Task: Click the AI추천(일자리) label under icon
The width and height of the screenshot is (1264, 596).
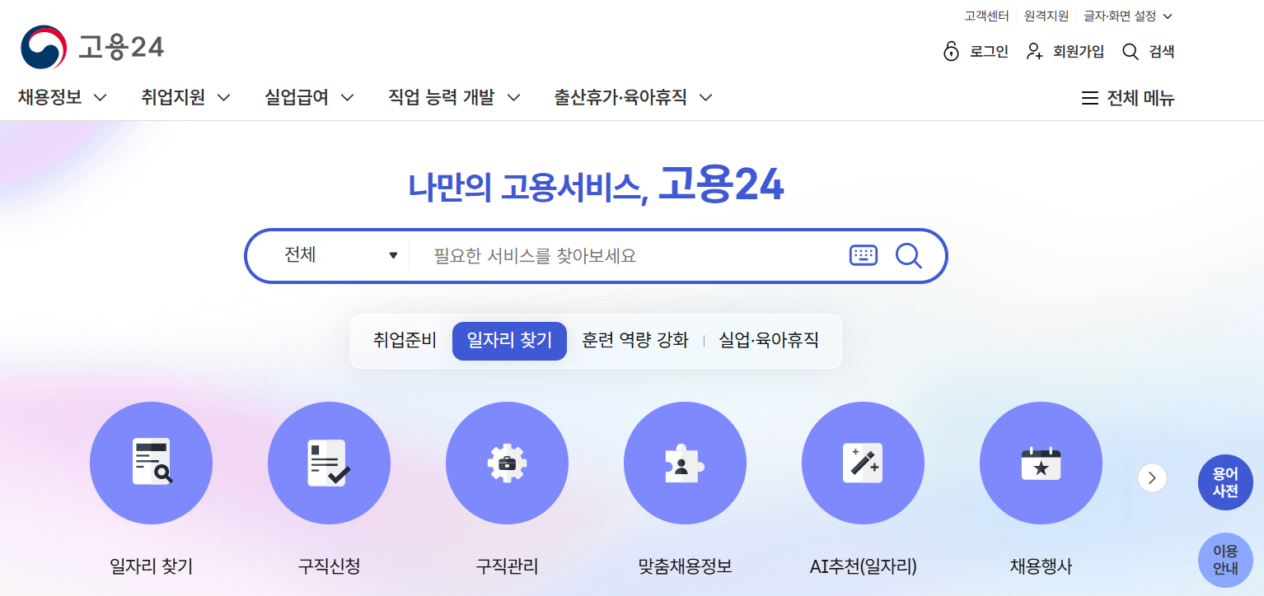Action: pyautogui.click(x=863, y=566)
